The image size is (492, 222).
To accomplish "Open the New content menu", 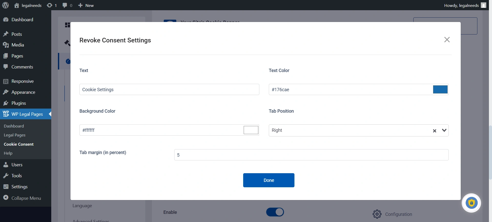I will (86, 5).
